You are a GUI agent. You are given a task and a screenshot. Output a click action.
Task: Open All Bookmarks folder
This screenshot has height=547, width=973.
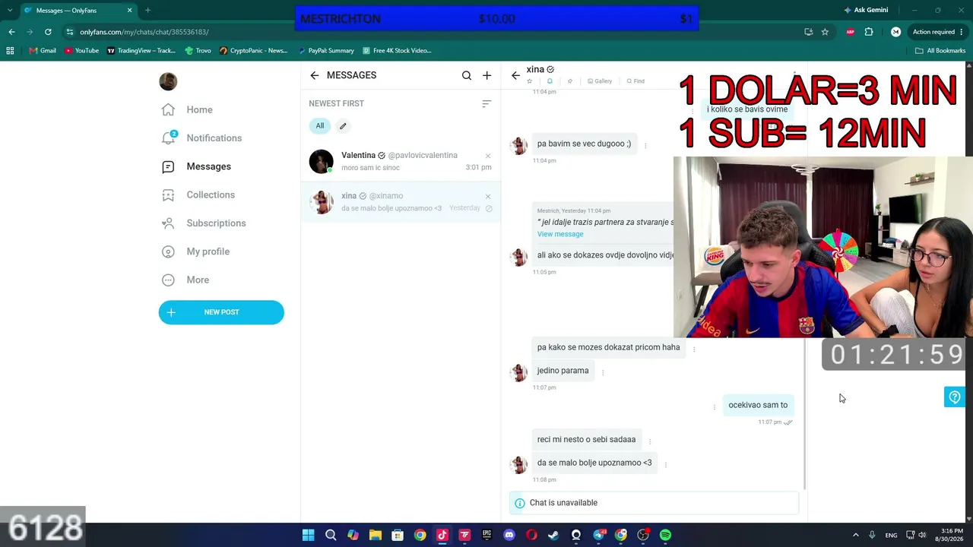point(940,51)
